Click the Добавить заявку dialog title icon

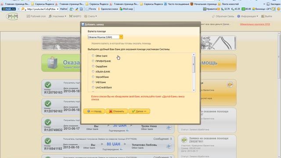pos(83,25)
